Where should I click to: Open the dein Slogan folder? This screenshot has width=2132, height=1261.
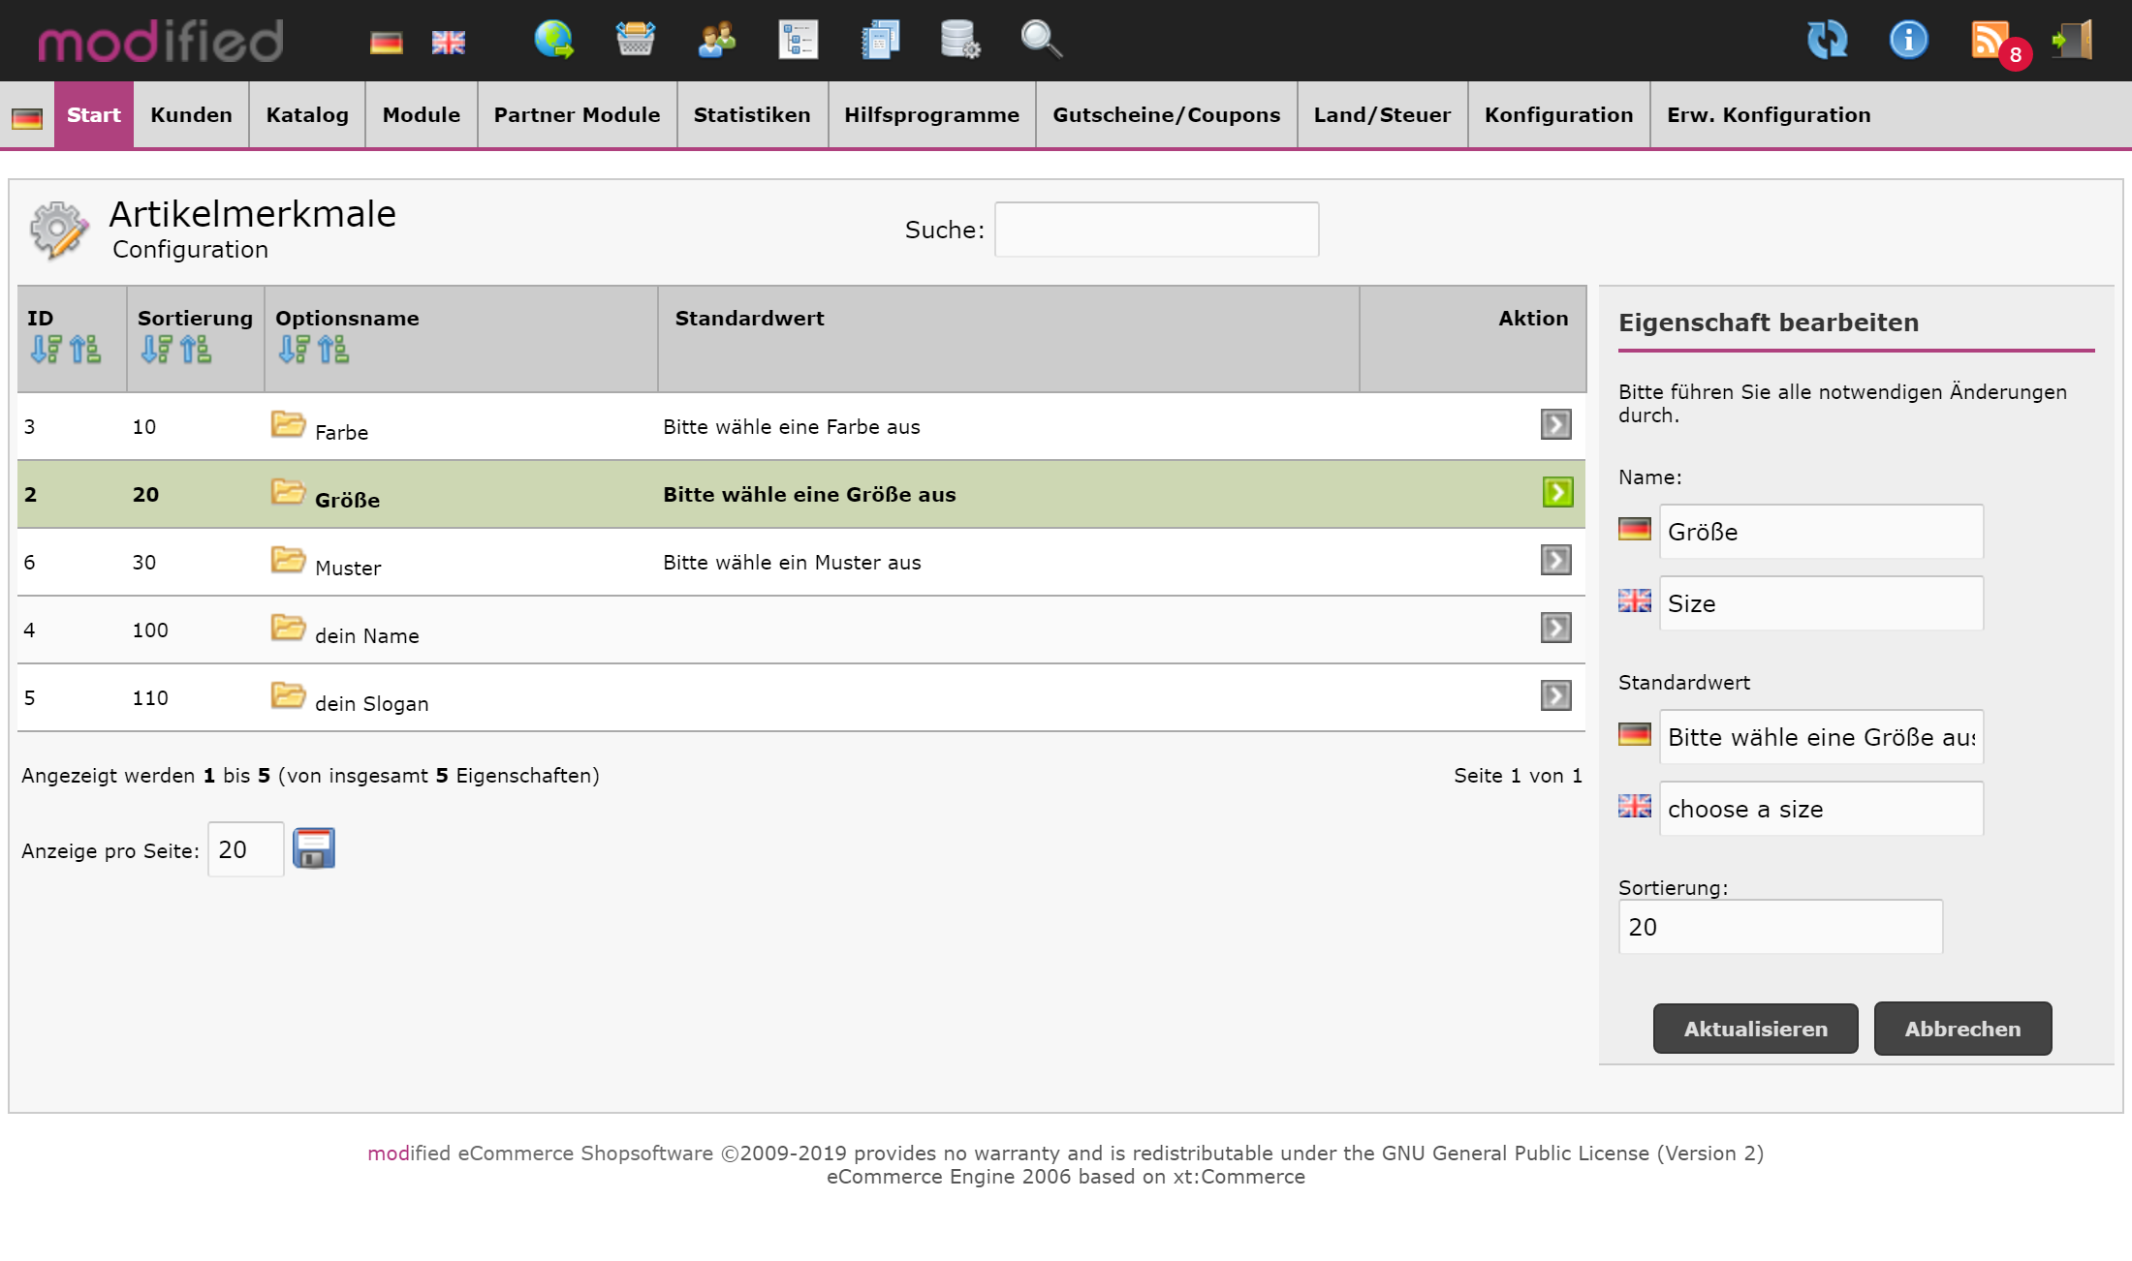[288, 695]
